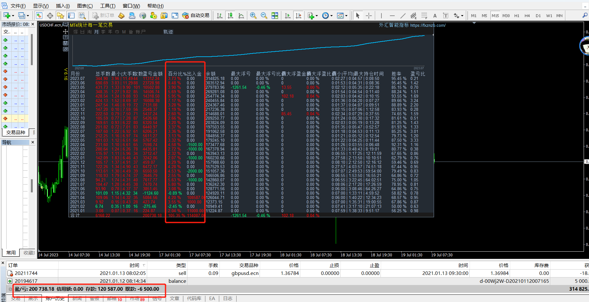This screenshot has width=589, height=302.
Task: Toggle candlestick chart mode
Action: click(231, 15)
